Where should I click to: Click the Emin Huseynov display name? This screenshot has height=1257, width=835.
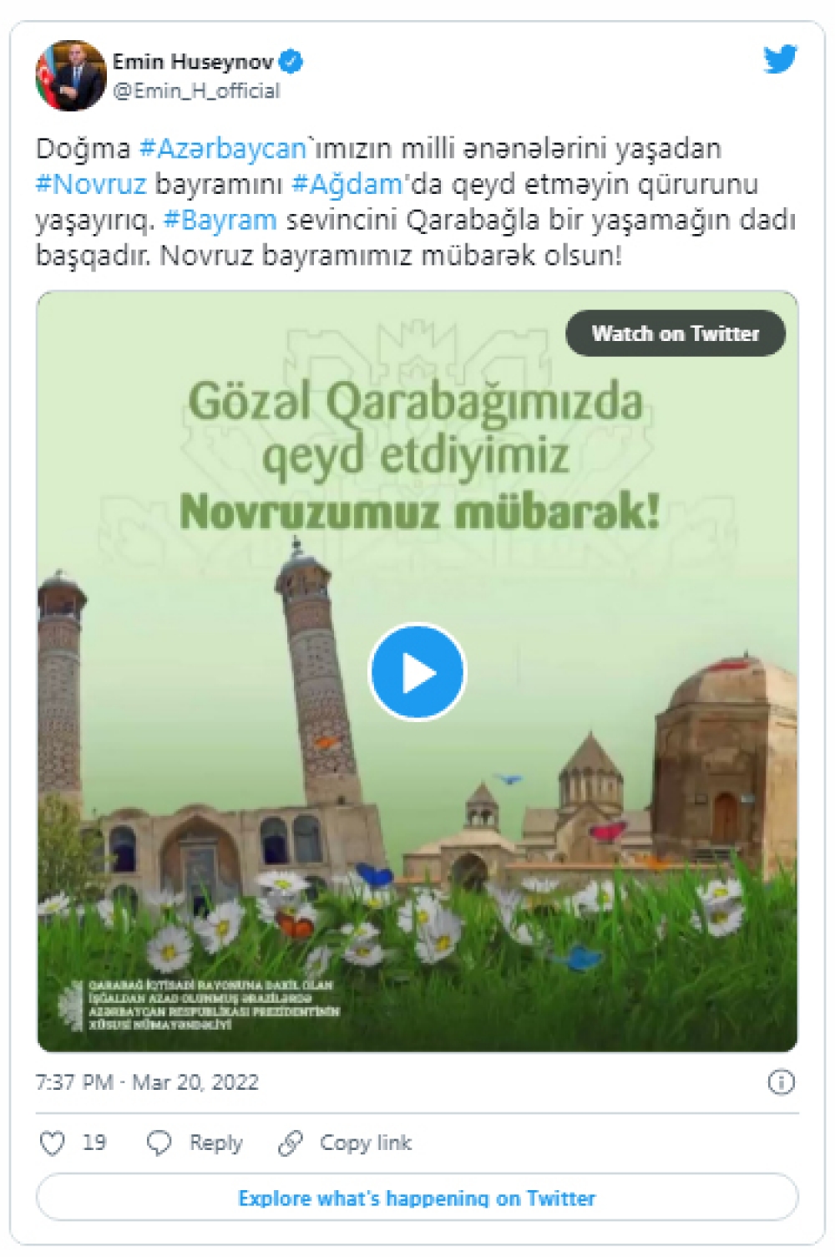(193, 61)
